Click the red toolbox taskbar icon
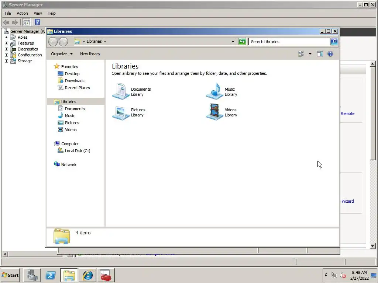The width and height of the screenshot is (378, 283). click(106, 275)
